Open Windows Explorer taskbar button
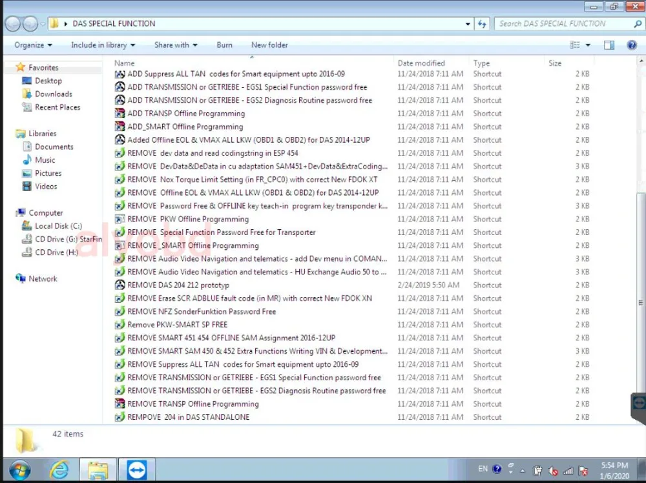The height and width of the screenshot is (483, 646). [x=98, y=470]
